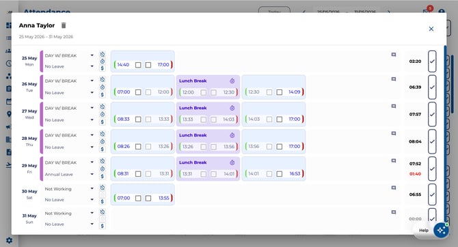Open comment icon for 25 May row
The width and height of the screenshot is (458, 247).
(394, 55)
